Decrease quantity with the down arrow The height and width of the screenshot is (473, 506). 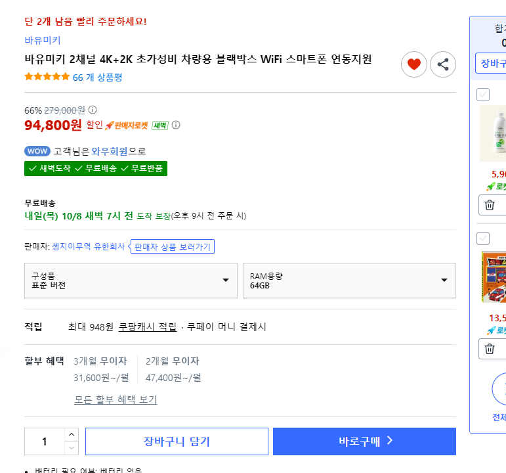pyautogui.click(x=72, y=448)
